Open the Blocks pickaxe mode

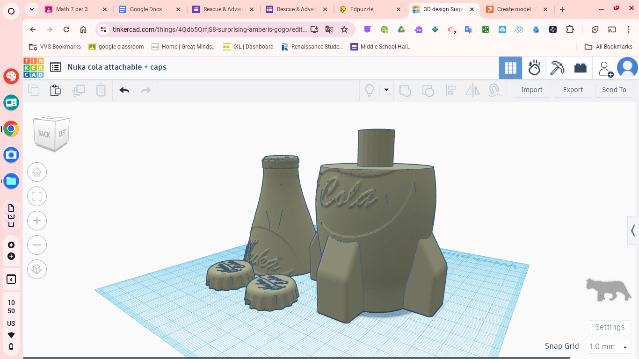click(x=557, y=68)
